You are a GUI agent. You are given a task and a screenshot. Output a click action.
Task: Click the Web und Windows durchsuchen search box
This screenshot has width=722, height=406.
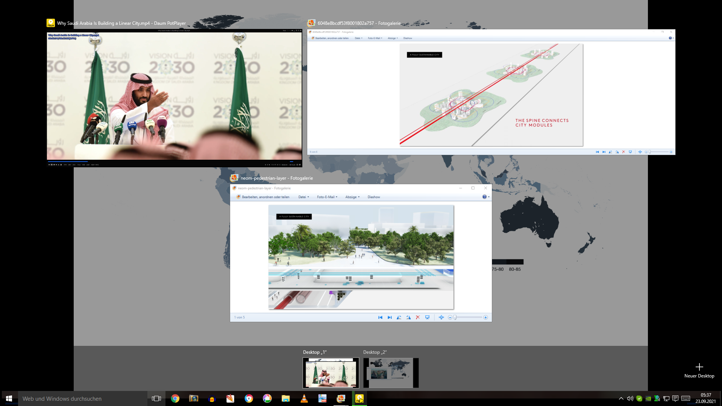tap(83, 398)
